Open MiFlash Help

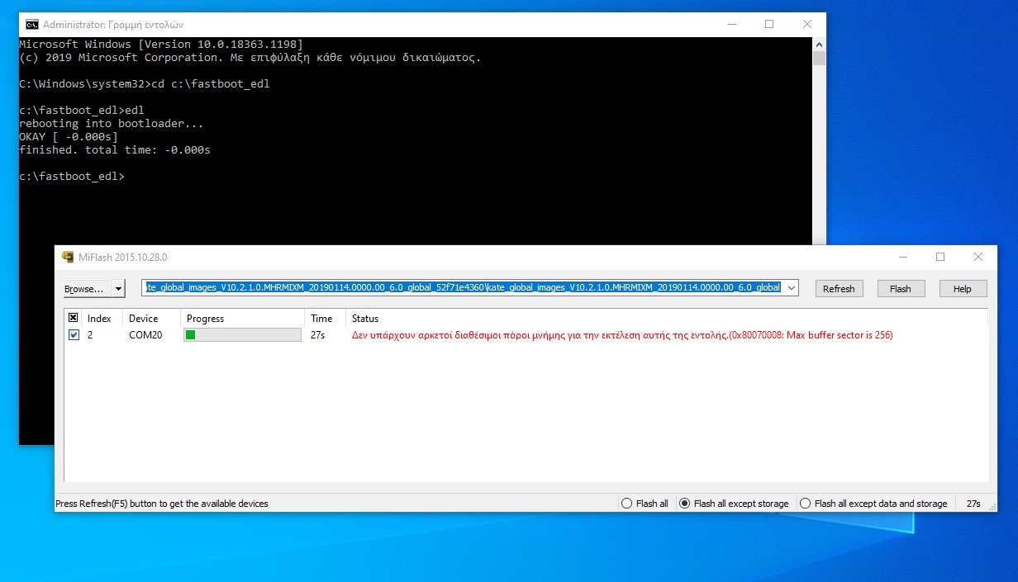(963, 289)
